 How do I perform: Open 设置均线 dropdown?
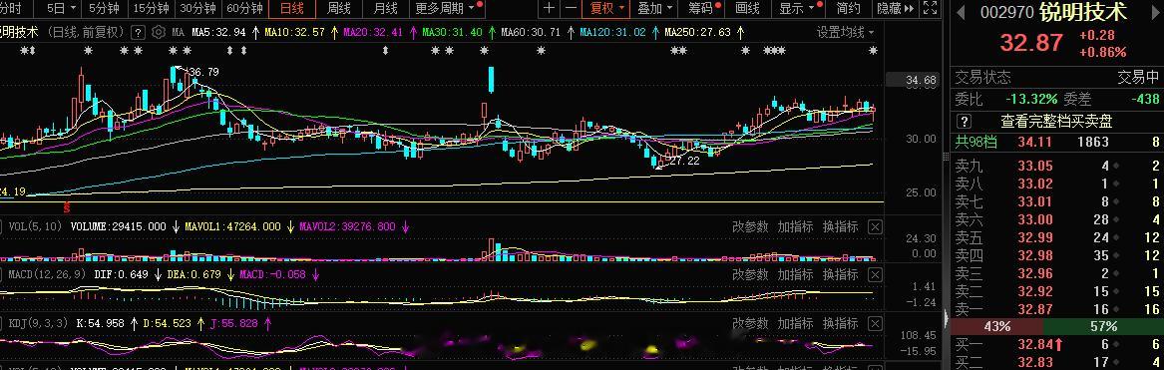pos(846,33)
